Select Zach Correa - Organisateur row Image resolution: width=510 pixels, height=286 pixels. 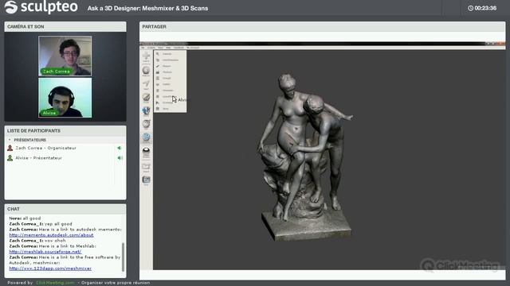coord(65,148)
